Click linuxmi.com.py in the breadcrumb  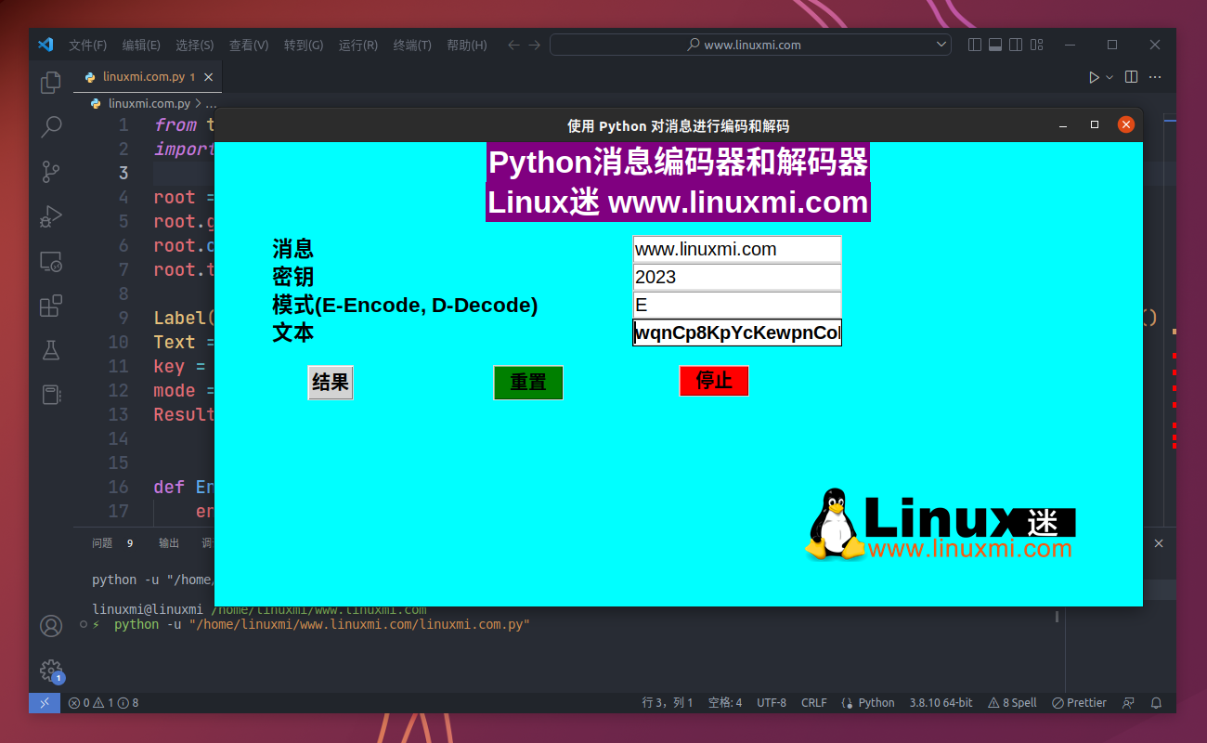coord(149,104)
